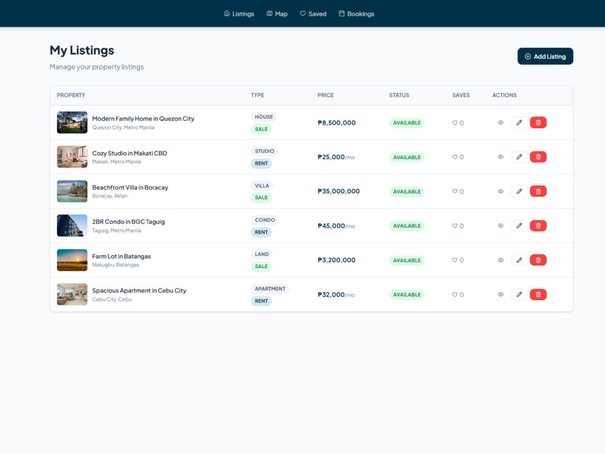
Task: Delete the Farm Lot in Batangas listing
Action: [x=538, y=260]
